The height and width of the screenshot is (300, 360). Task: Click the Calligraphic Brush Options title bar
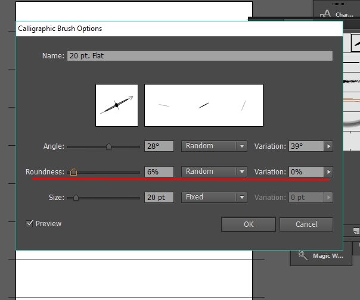(179, 29)
